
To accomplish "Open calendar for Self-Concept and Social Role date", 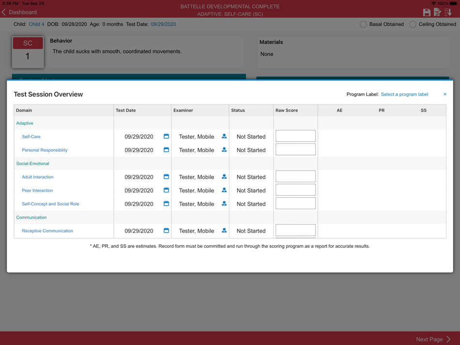I will point(166,204).
